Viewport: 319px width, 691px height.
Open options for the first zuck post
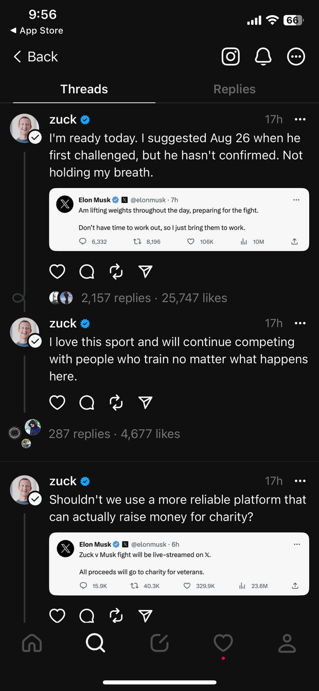pos(300,119)
